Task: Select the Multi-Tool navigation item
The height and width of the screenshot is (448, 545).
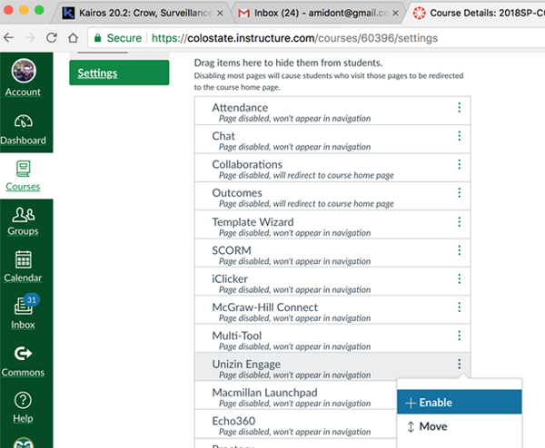Action: pos(332,339)
